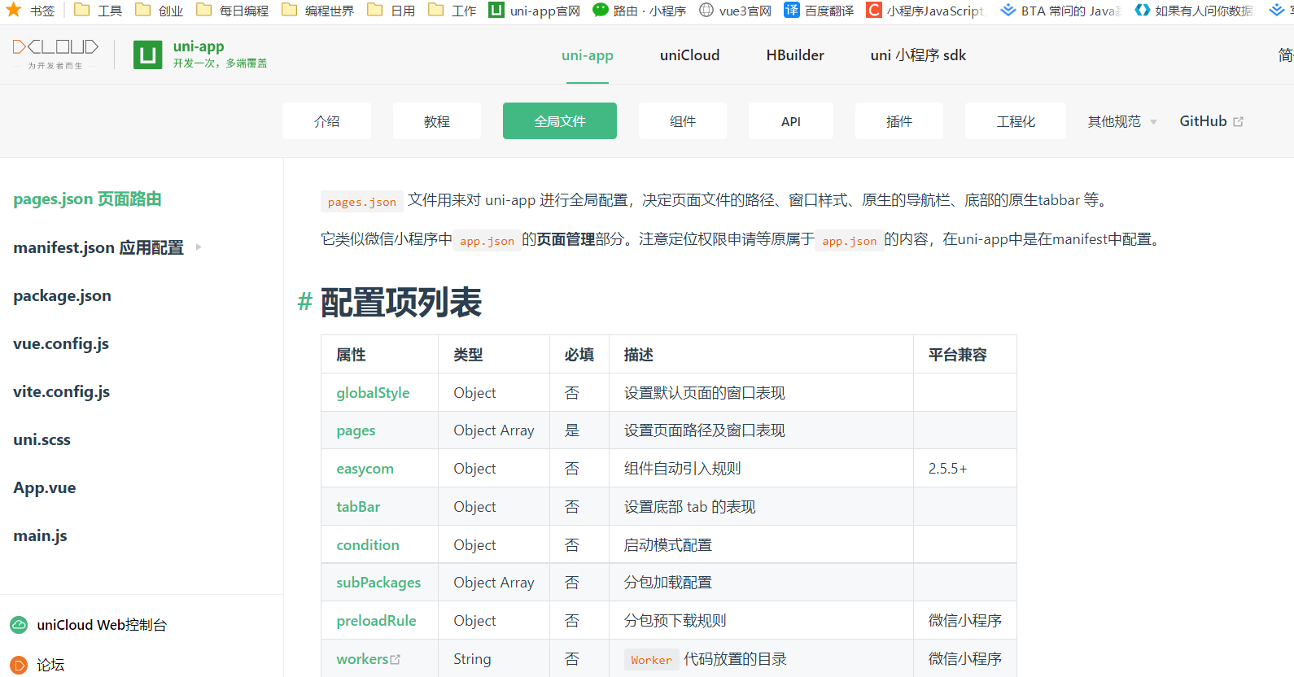The image size is (1294, 677).
Task: Open the uni-app官网 bookmark
Action: click(x=535, y=11)
